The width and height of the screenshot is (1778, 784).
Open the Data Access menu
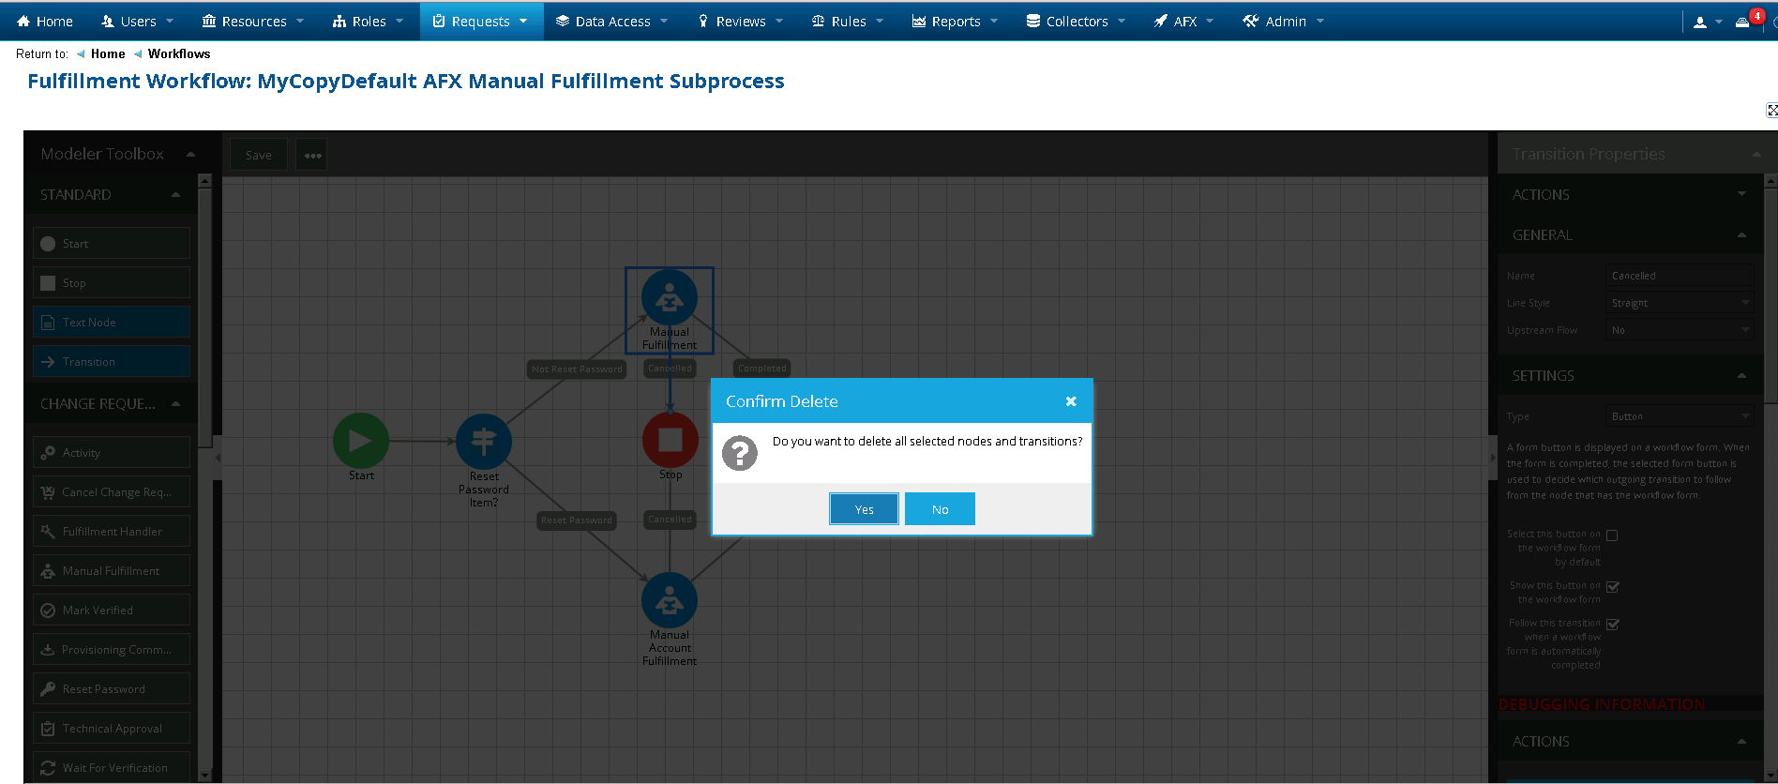(611, 22)
